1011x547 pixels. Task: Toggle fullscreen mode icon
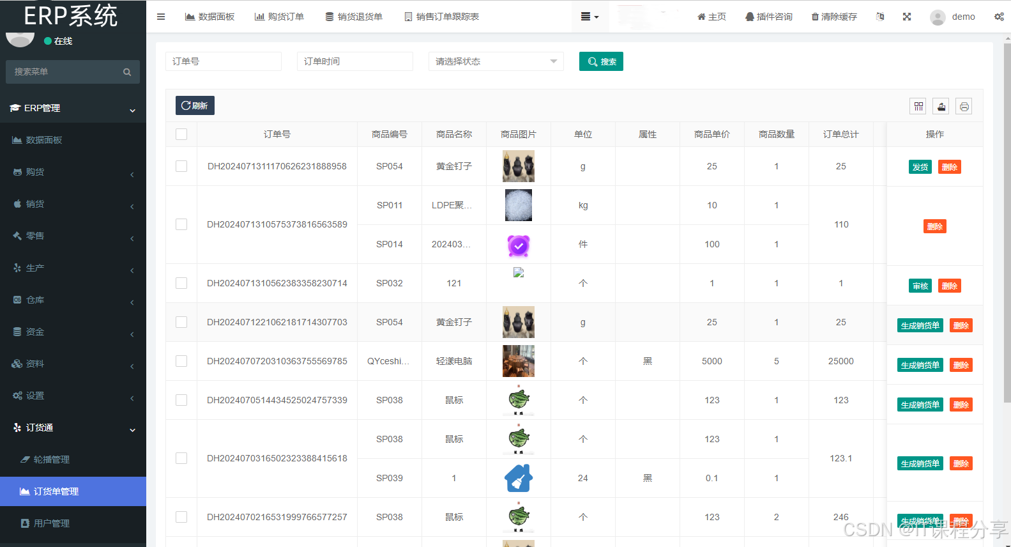click(906, 17)
